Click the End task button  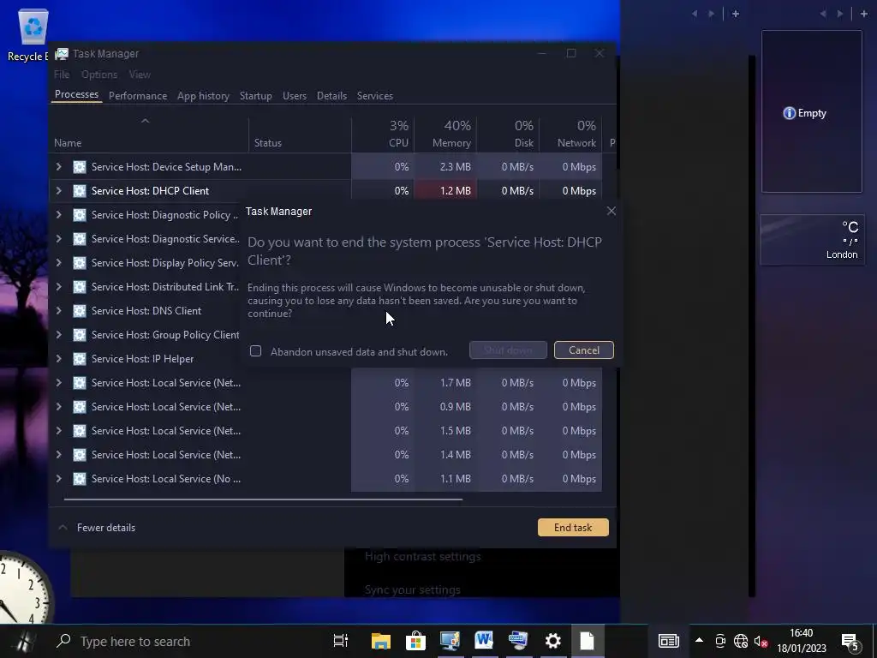573,527
